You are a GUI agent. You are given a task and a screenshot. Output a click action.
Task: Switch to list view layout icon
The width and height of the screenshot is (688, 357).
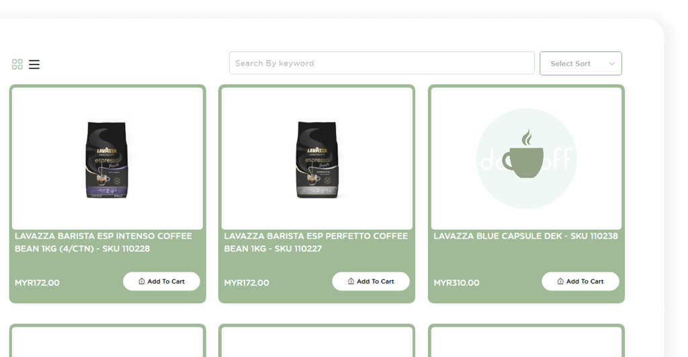34,65
